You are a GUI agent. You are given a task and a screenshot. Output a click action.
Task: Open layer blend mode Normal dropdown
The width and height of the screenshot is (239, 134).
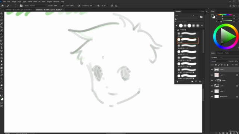click(x=219, y=61)
